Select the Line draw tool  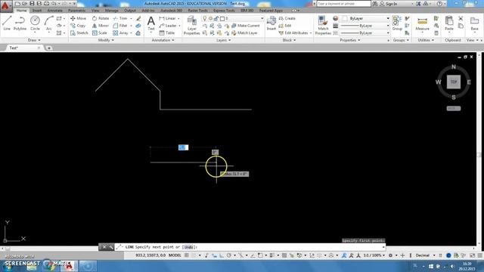coord(7,23)
